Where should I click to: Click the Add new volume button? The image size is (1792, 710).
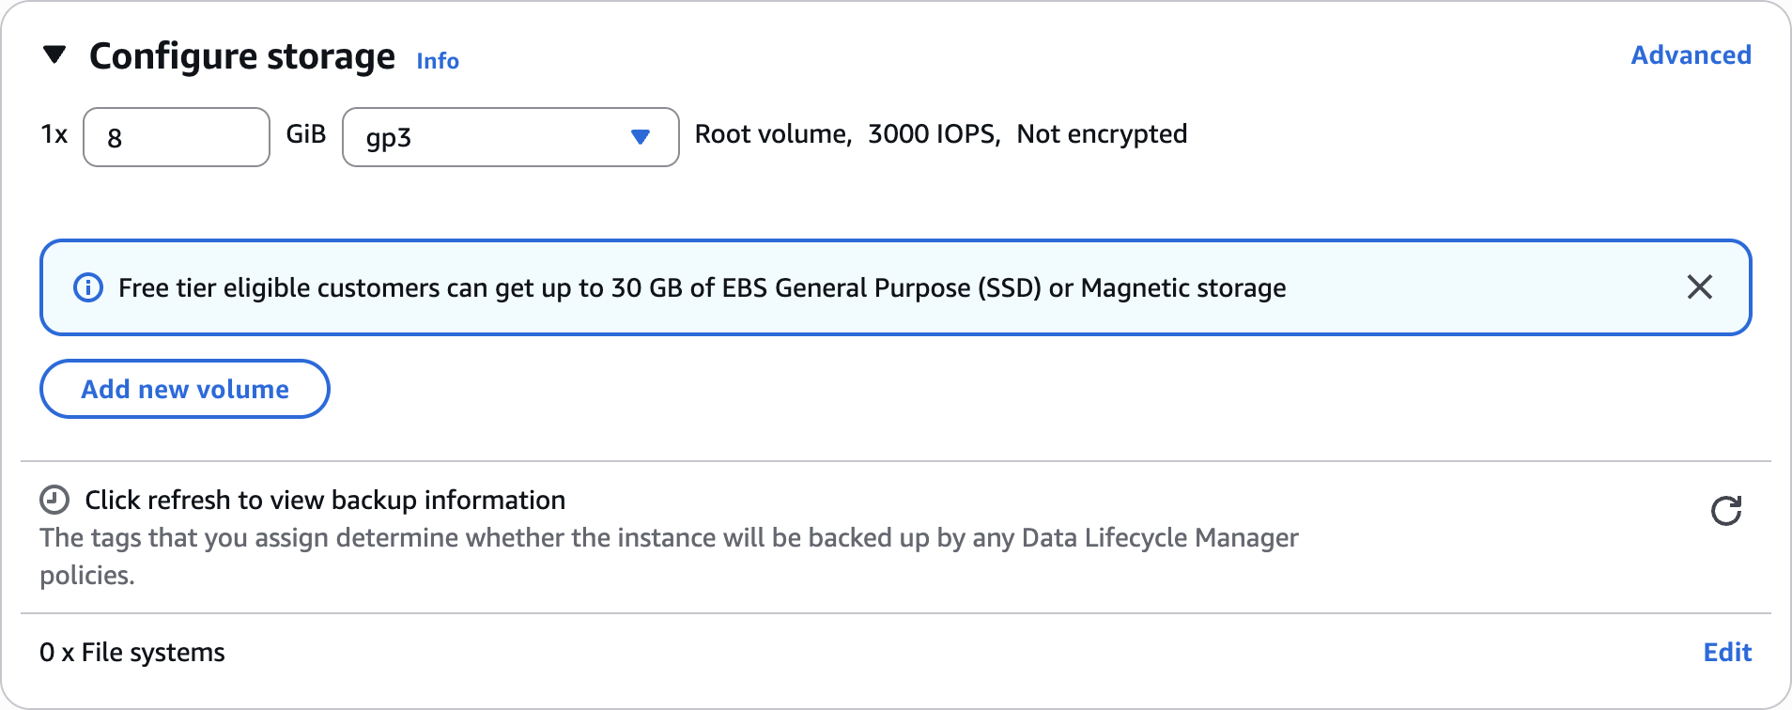(x=185, y=389)
